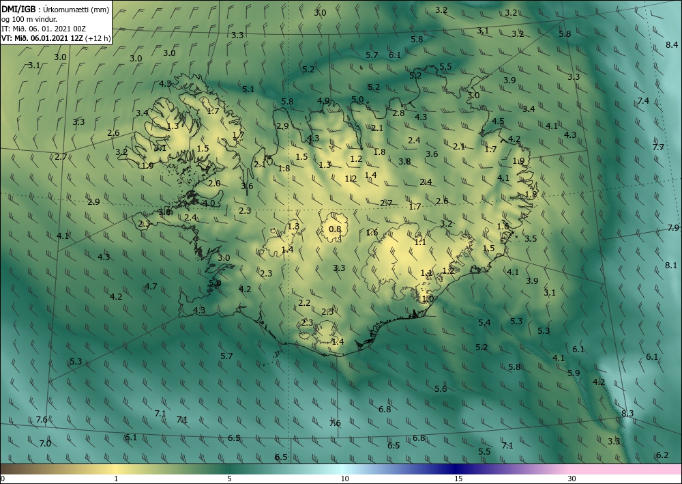Click the 8.3 precipitation value
Image resolution: width=682 pixels, height=484 pixels.
pos(627,414)
